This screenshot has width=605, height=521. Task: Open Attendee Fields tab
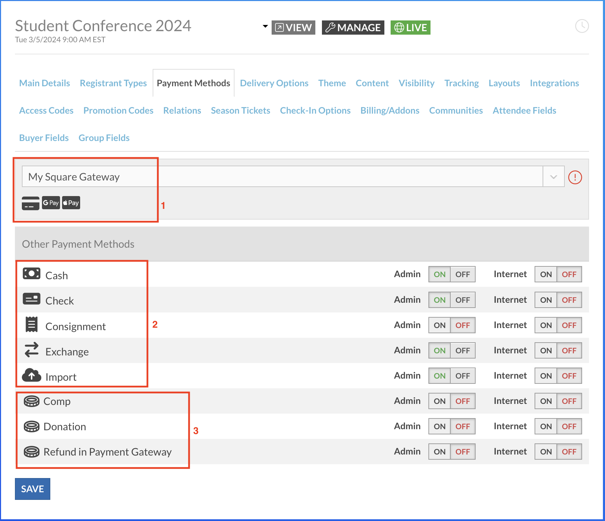(525, 111)
